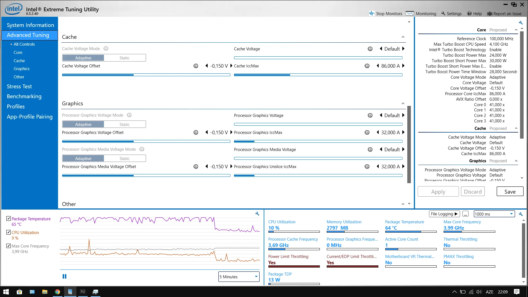
Task: Click wrench icon in proposed settings panel
Action: pos(521,23)
